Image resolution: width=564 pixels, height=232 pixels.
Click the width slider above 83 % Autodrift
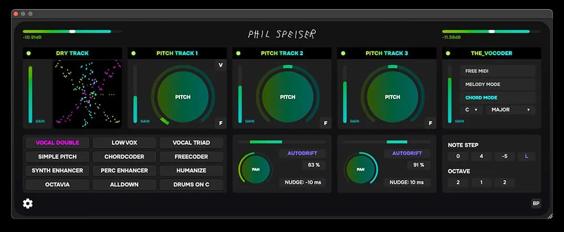(282, 142)
